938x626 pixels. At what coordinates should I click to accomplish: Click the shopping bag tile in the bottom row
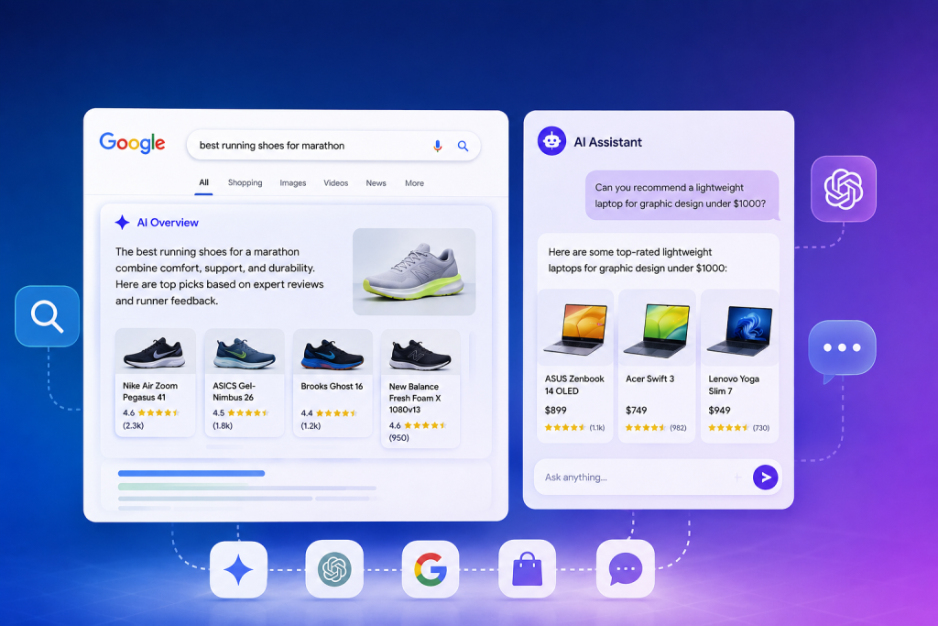[527, 569]
